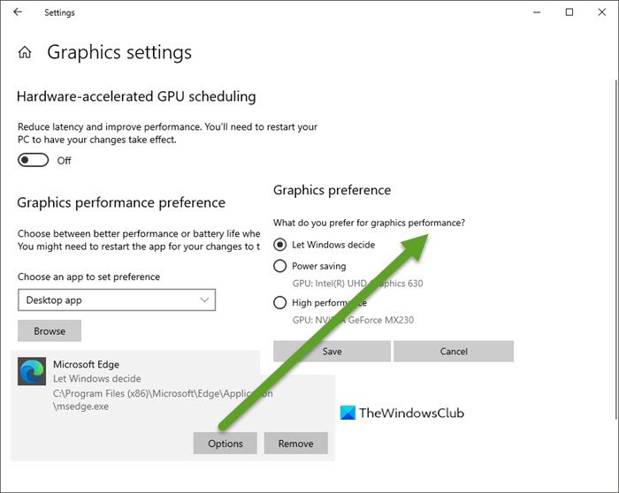
Task: Click the Graphics settings page title
Action: click(x=119, y=52)
